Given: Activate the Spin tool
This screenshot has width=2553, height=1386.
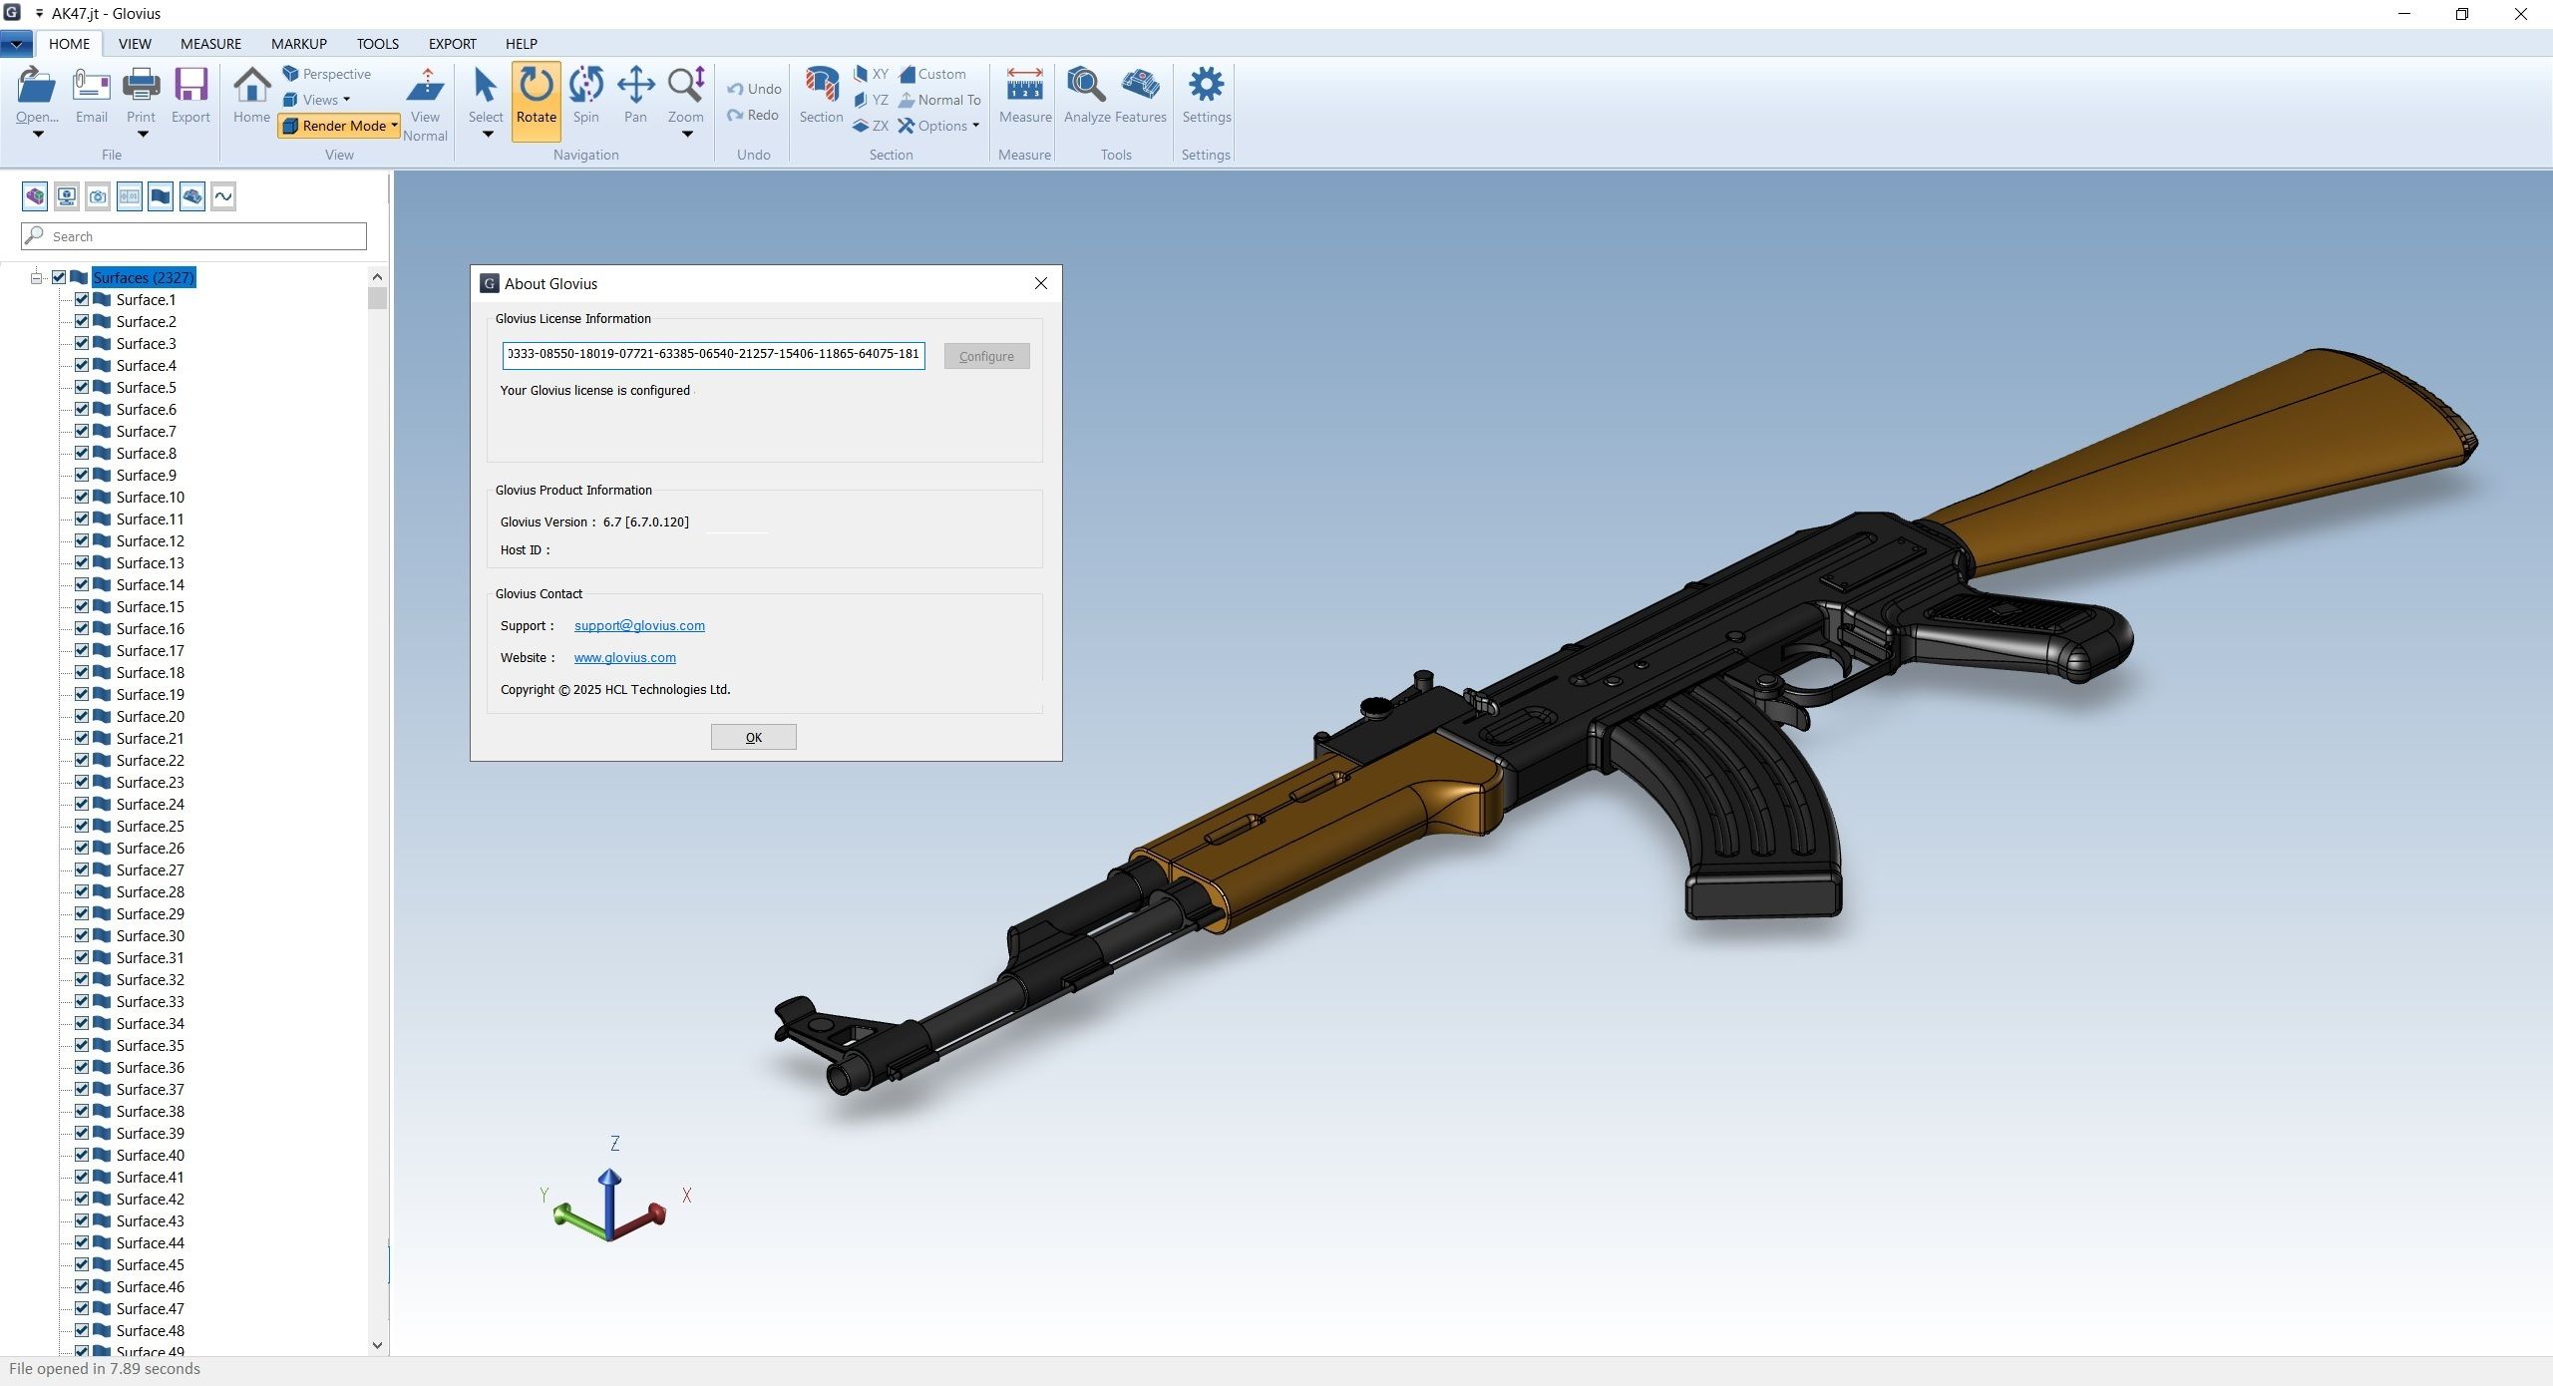Looking at the screenshot, I should point(585,100).
